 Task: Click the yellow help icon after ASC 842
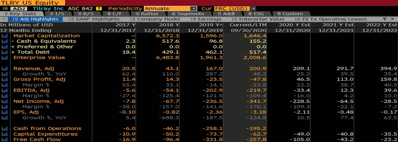pos(99,9)
